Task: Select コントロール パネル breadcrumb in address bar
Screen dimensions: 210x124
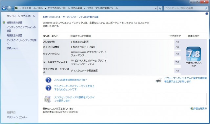Action: 32,8
